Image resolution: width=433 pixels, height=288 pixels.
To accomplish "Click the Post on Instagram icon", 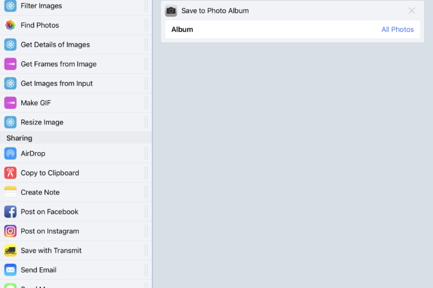I will point(10,231).
